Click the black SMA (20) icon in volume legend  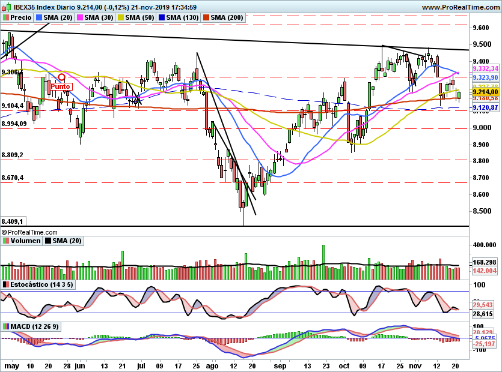click(x=47, y=241)
